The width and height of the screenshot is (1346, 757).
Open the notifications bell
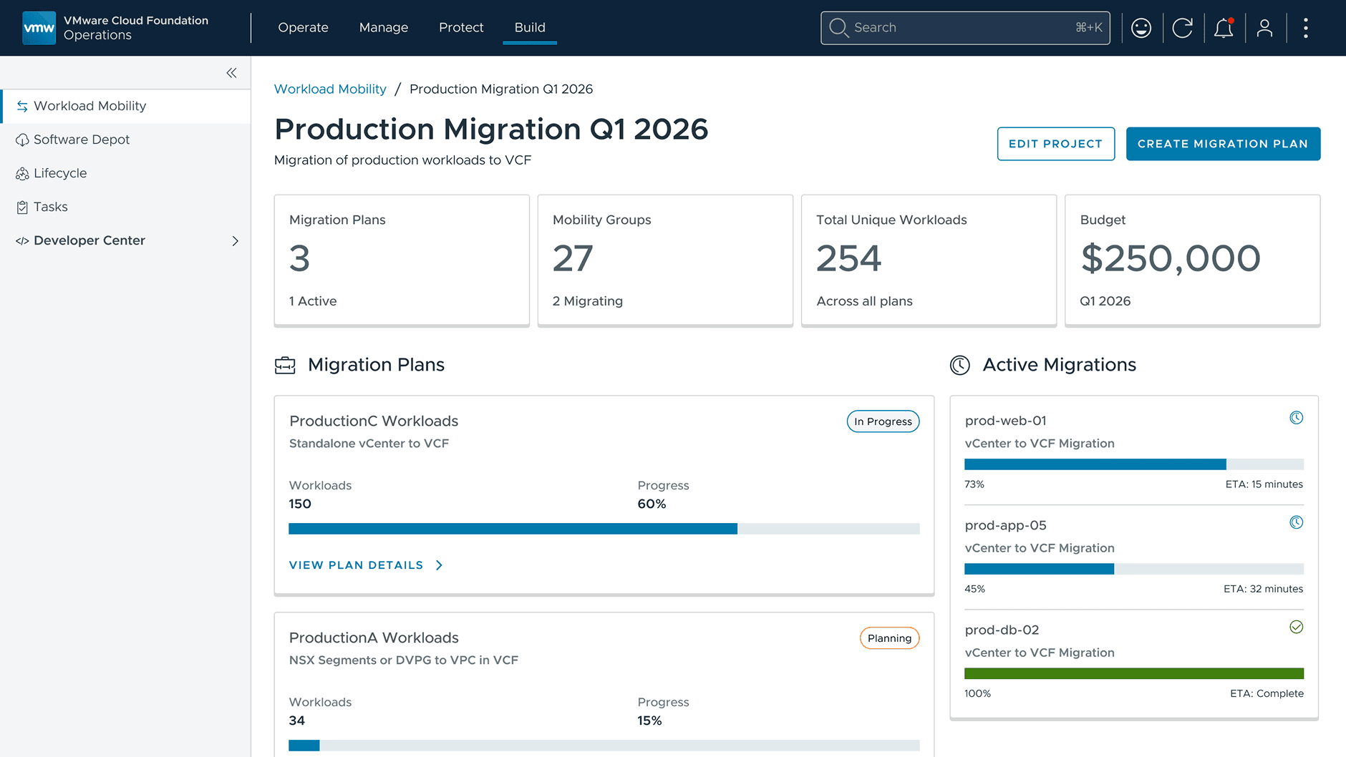click(1224, 28)
